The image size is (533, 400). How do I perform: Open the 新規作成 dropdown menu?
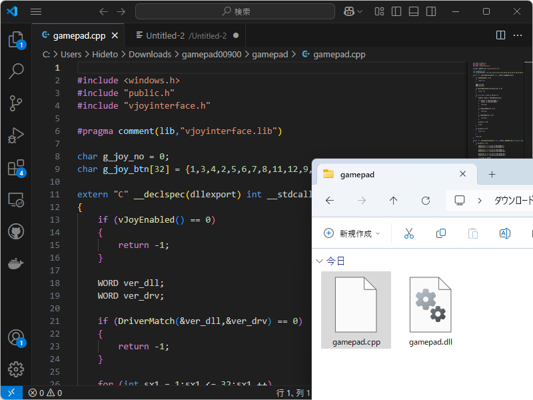[x=352, y=233]
